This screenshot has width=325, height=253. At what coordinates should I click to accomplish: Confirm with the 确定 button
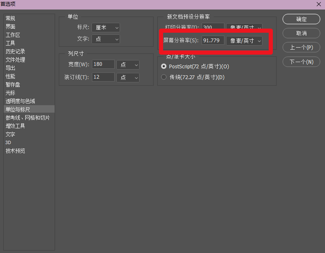click(x=301, y=19)
